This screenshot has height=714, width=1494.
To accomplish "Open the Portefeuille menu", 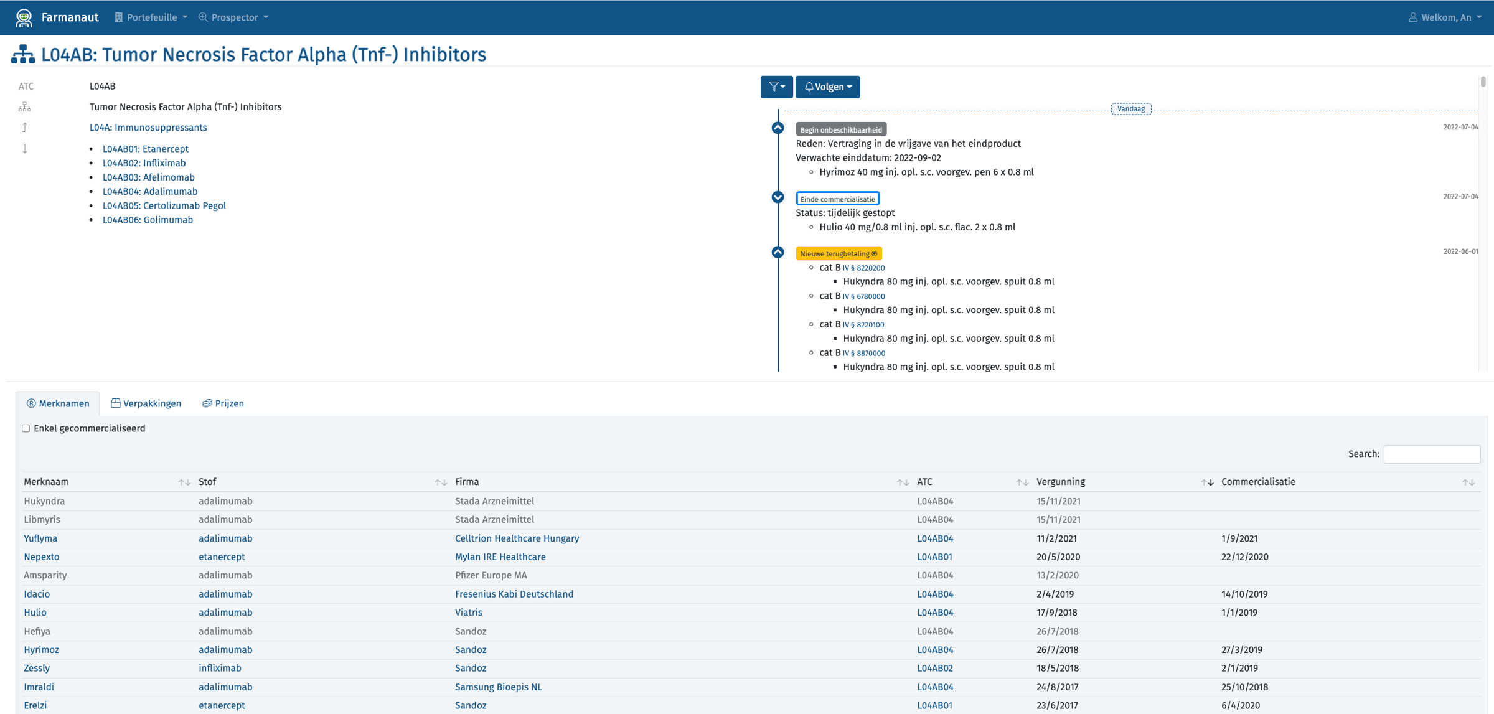I will (x=151, y=17).
